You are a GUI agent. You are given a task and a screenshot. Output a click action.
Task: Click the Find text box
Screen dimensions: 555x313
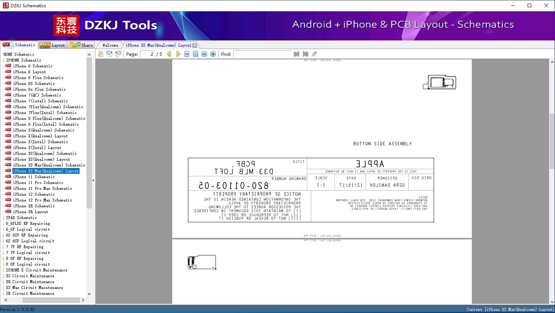262,54
